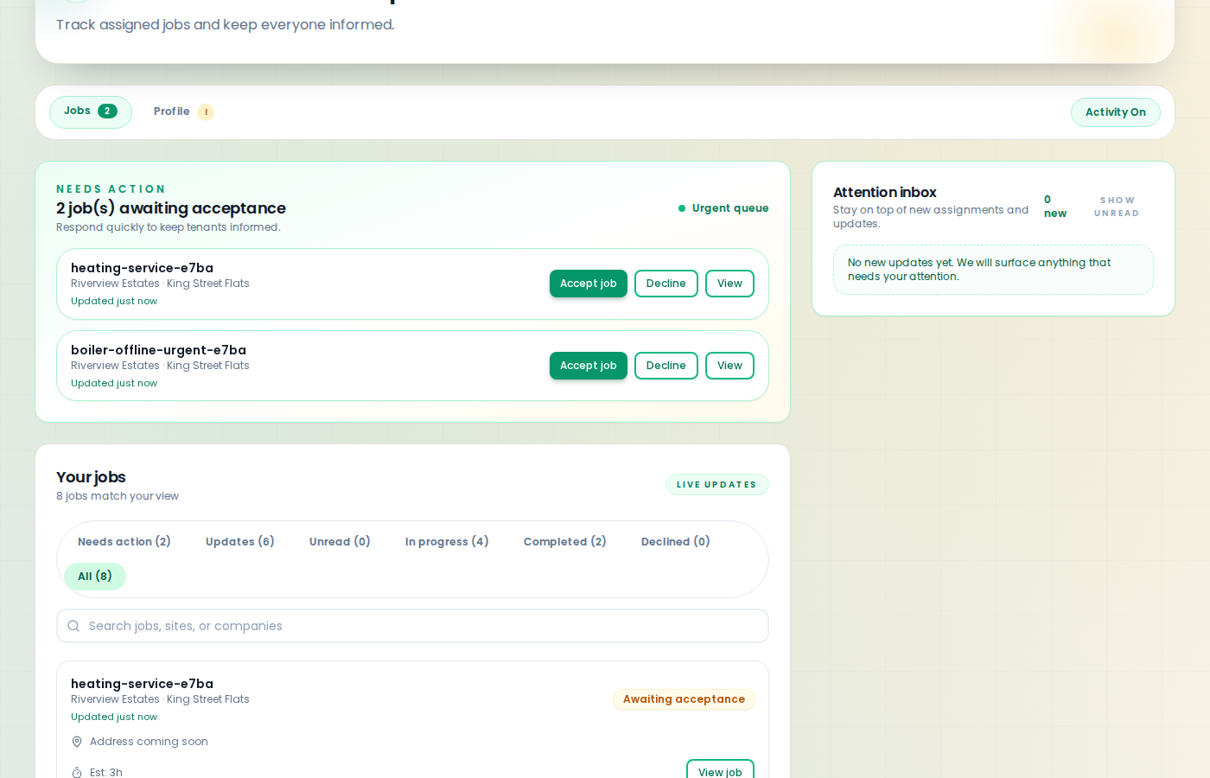
Task: Switch to Completed (2) filter
Action: point(564,542)
